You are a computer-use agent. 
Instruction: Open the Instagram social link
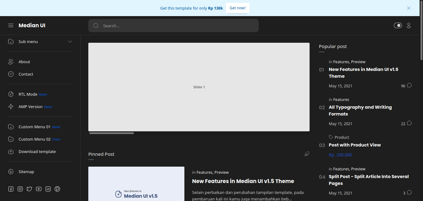coord(20,189)
